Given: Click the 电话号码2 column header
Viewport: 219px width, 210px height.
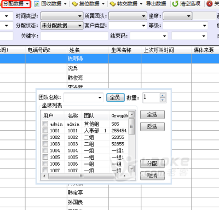Looking at the screenshot, I should (x=46, y=50).
